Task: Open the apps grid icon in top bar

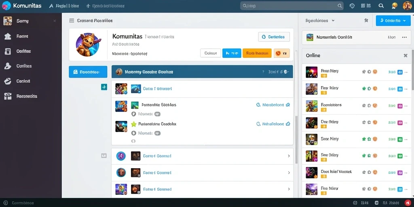Action: click(x=366, y=6)
